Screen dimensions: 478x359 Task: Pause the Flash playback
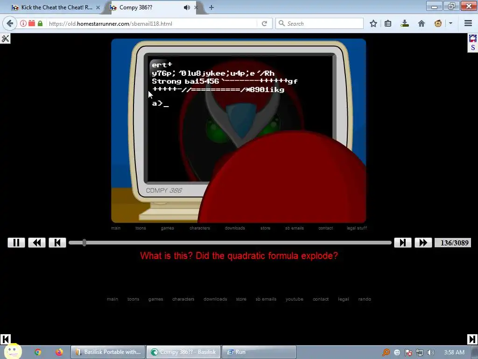coord(16,243)
